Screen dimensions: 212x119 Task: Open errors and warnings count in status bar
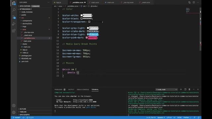[30, 118]
